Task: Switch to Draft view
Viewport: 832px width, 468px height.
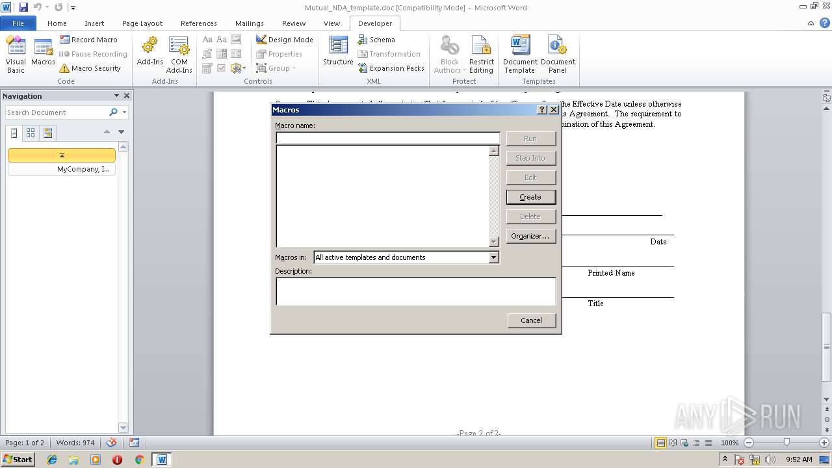Action: [708, 443]
